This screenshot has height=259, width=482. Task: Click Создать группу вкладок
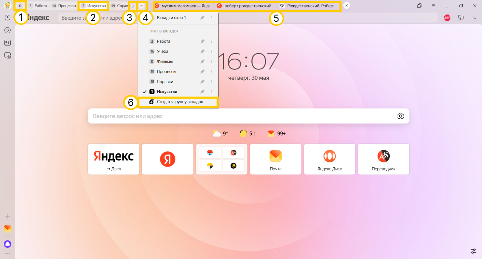point(178,102)
